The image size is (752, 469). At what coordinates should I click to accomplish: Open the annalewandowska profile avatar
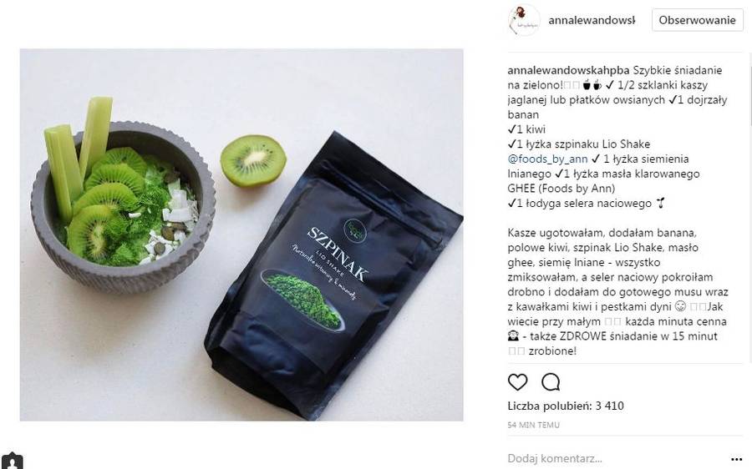pos(524,21)
